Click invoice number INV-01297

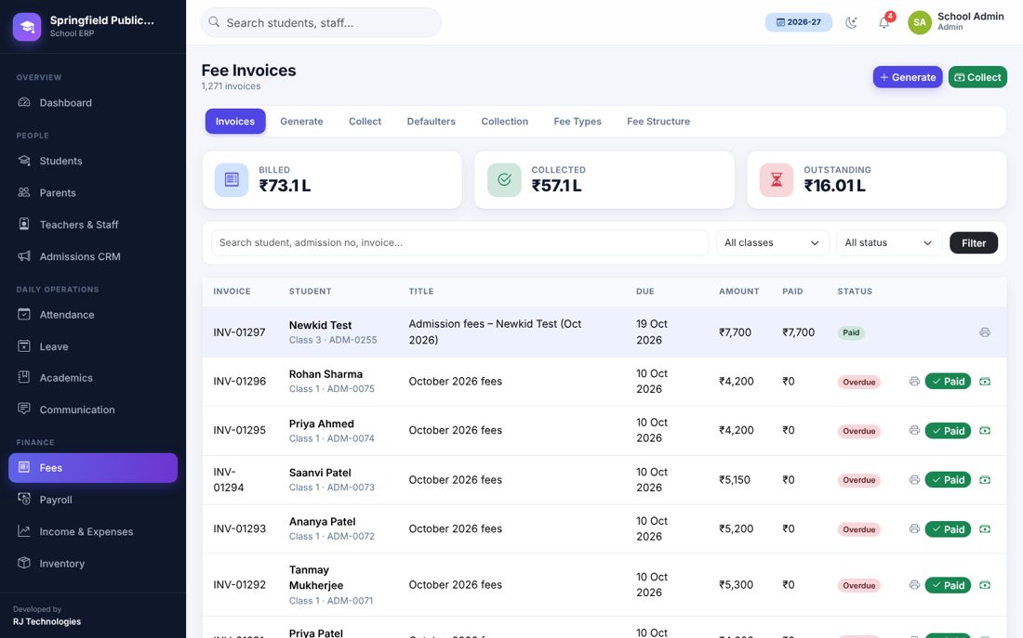tap(239, 332)
